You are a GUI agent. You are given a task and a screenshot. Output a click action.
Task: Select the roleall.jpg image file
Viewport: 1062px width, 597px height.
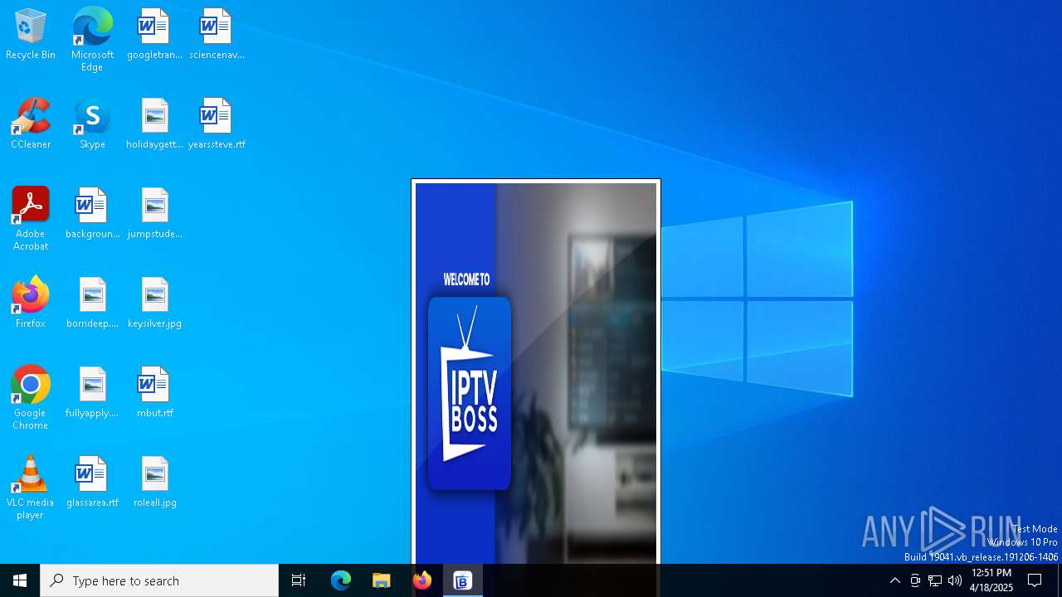coord(154,482)
